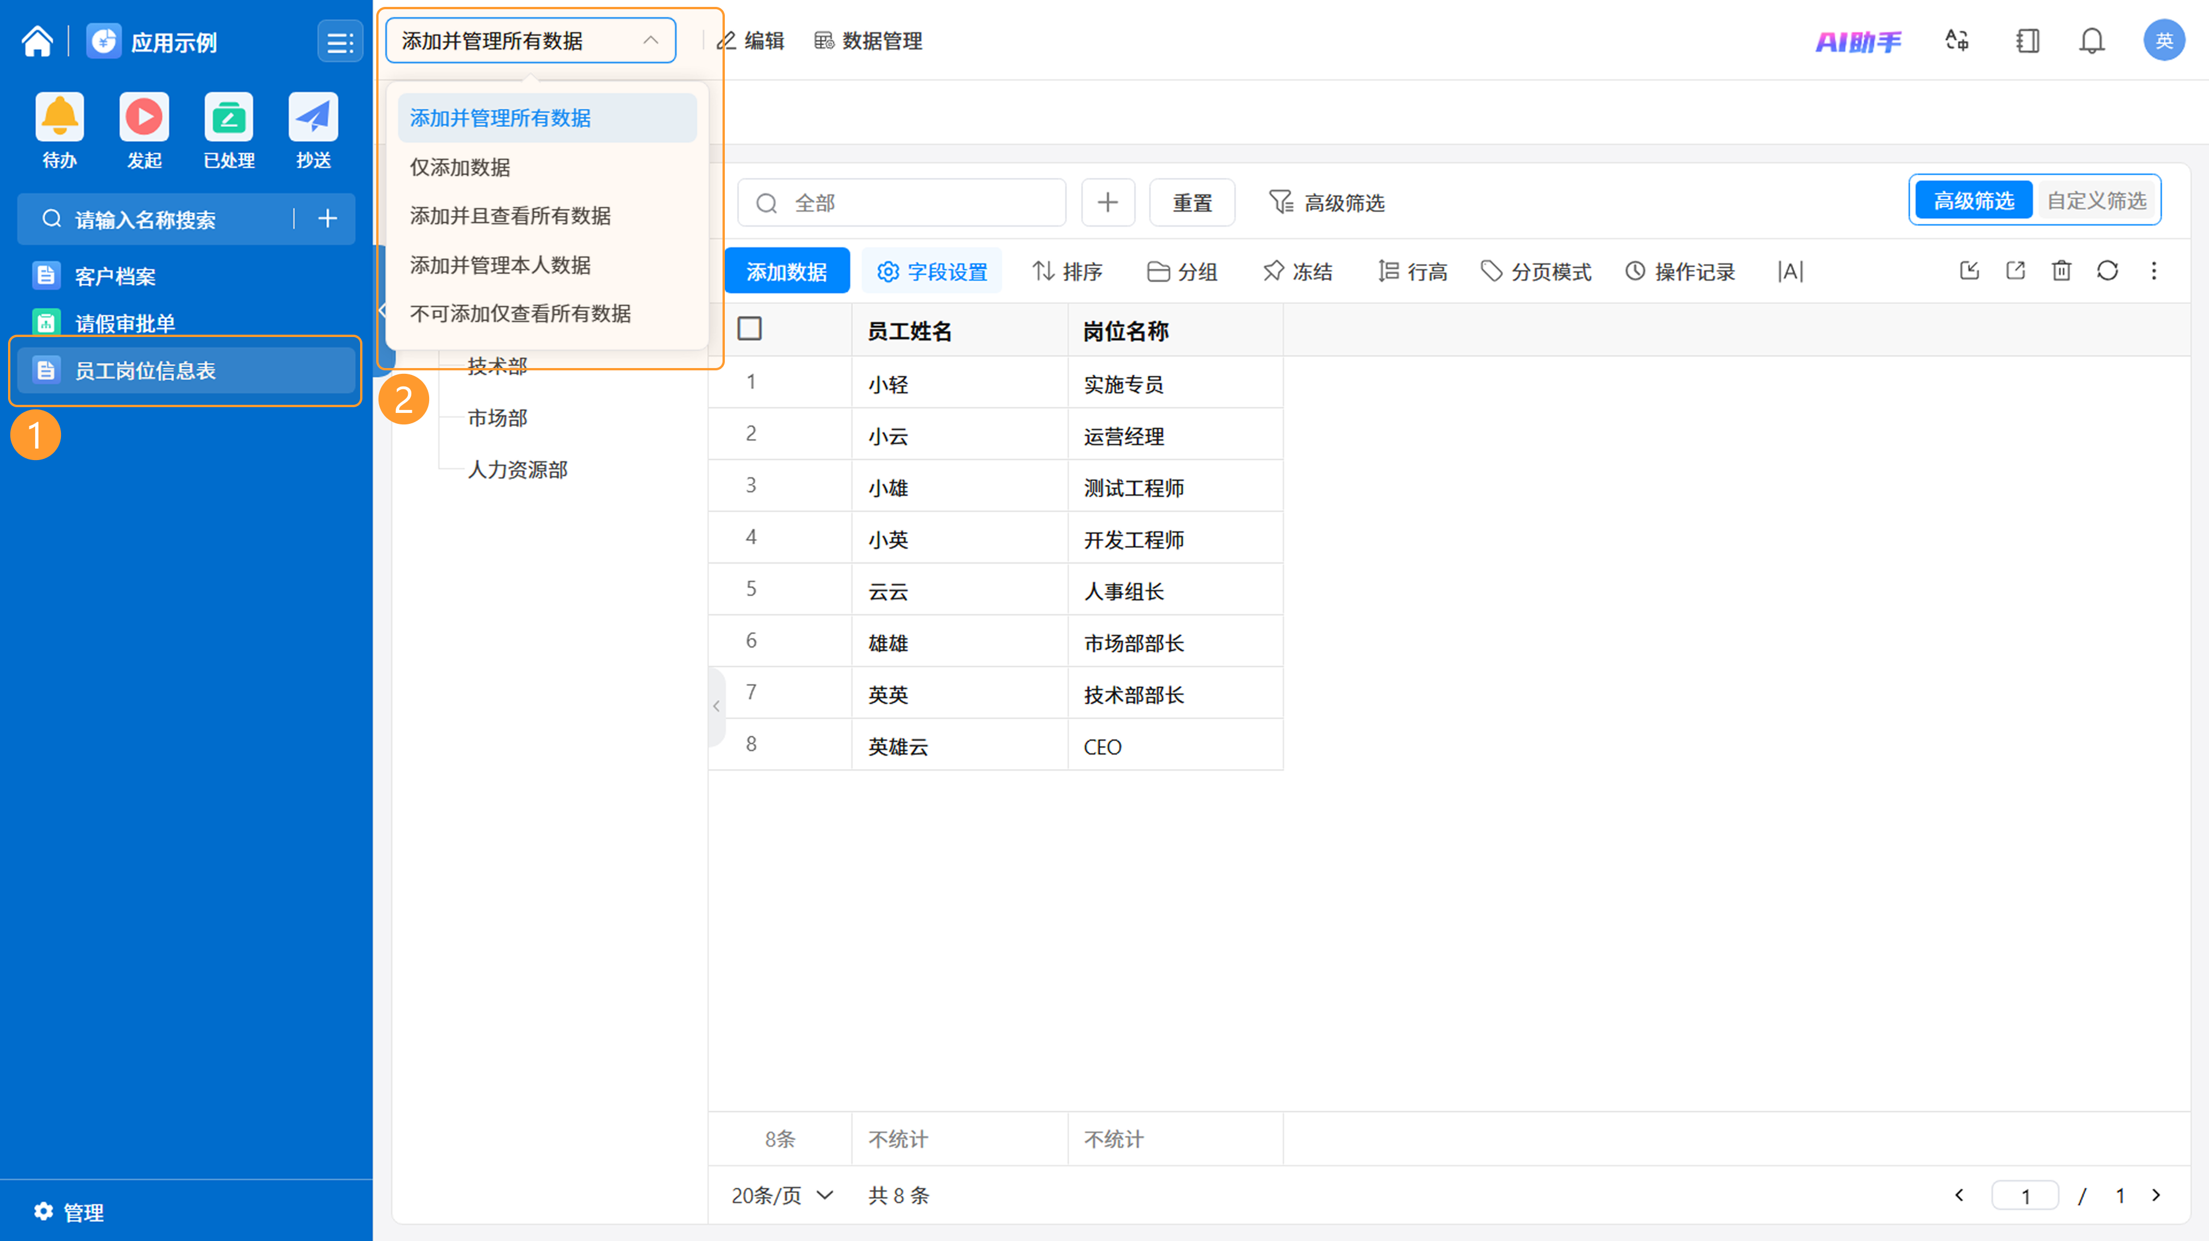Open 高级筛选 filter with funnel icon
This screenshot has height=1241, width=2209.
pos(1327,203)
